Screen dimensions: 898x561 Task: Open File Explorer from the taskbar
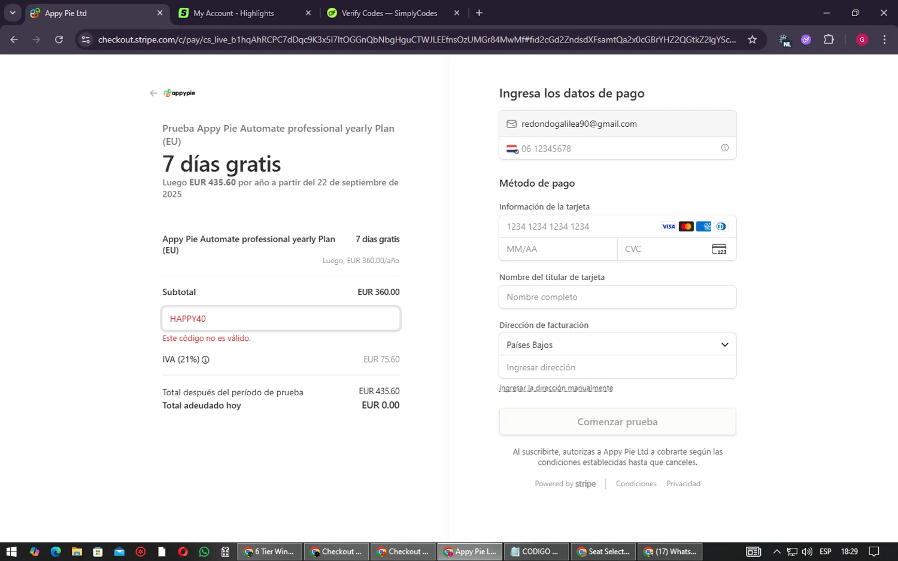pyautogui.click(x=77, y=552)
